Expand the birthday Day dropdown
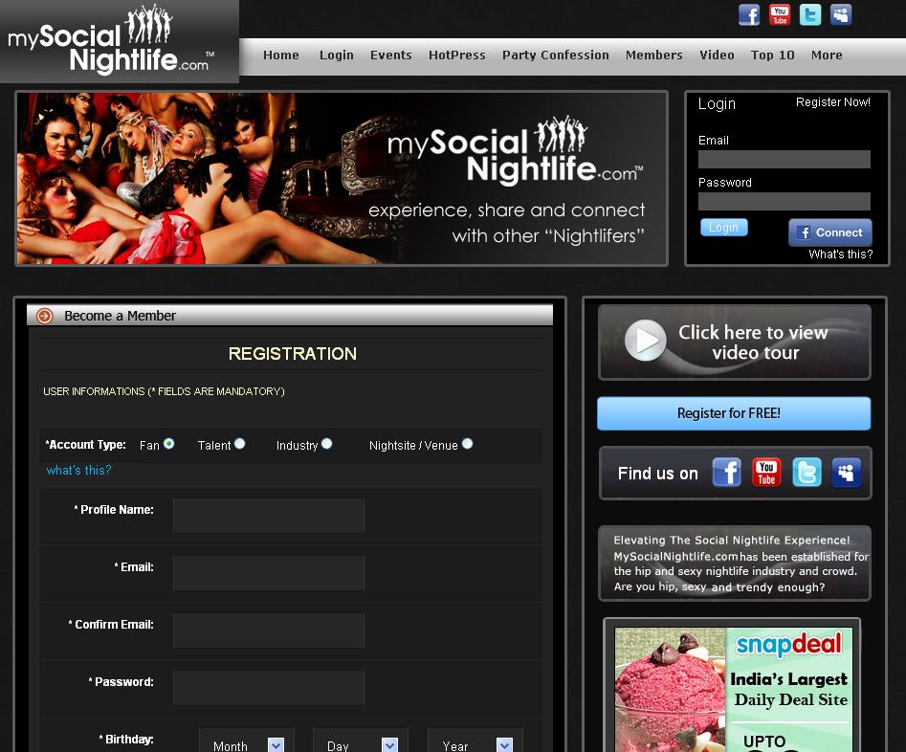Image resolution: width=906 pixels, height=752 pixels. (362, 745)
